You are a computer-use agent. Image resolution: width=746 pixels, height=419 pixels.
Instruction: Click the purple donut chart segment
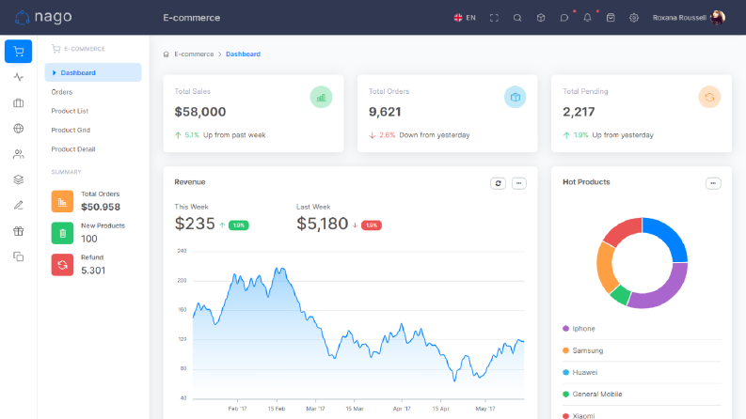coord(665,290)
